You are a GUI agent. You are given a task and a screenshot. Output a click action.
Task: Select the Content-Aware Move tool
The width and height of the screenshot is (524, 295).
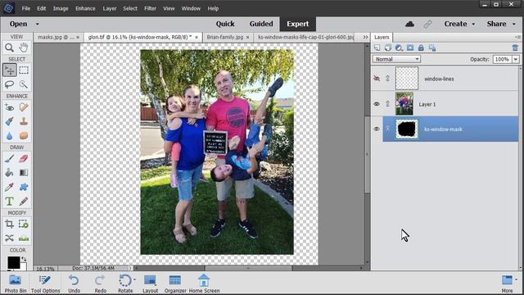click(x=9, y=238)
